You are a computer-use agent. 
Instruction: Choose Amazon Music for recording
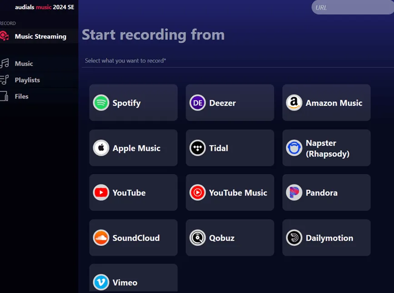pyautogui.click(x=326, y=103)
